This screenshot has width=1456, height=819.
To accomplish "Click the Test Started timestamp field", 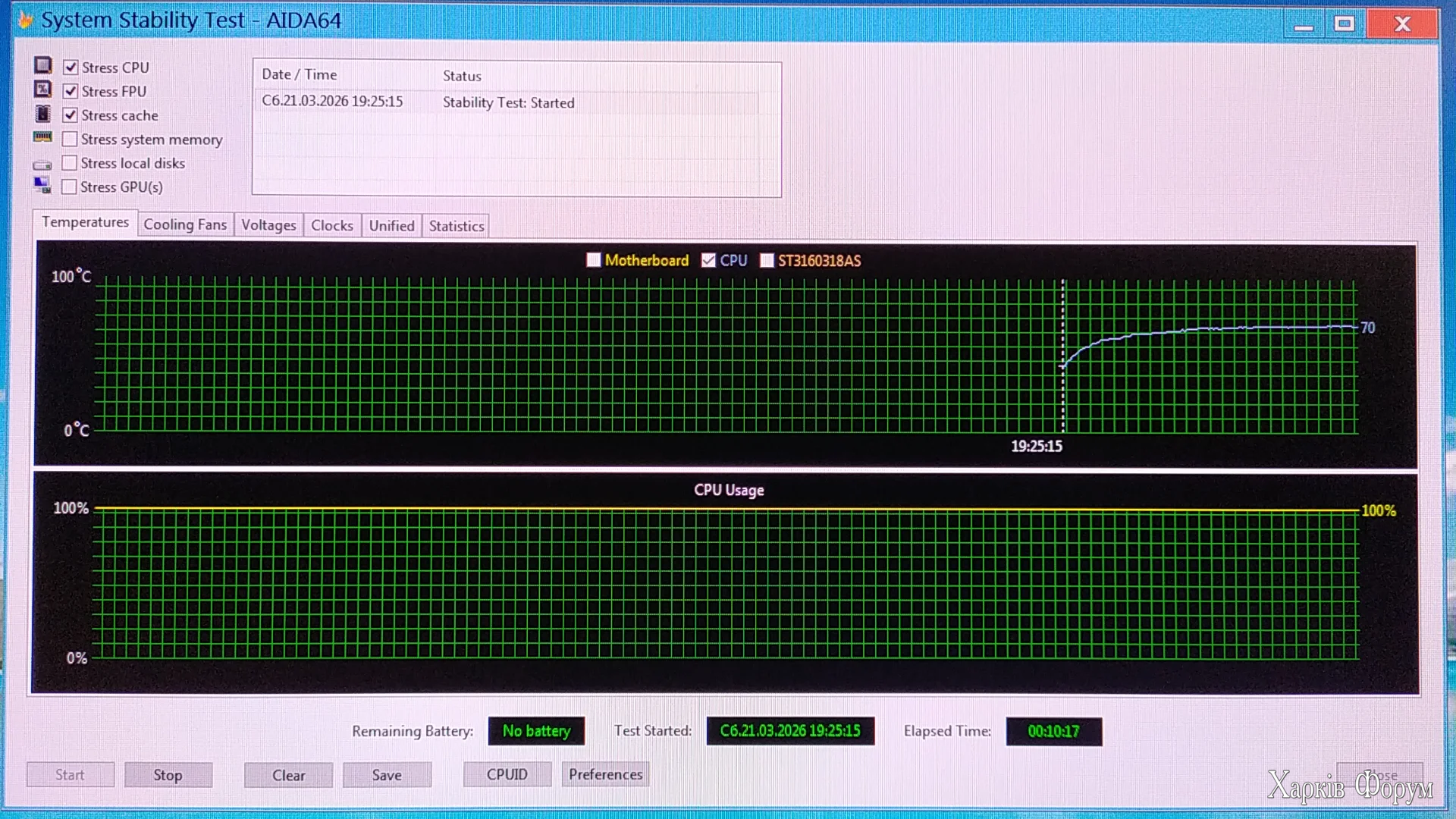I will [x=790, y=731].
